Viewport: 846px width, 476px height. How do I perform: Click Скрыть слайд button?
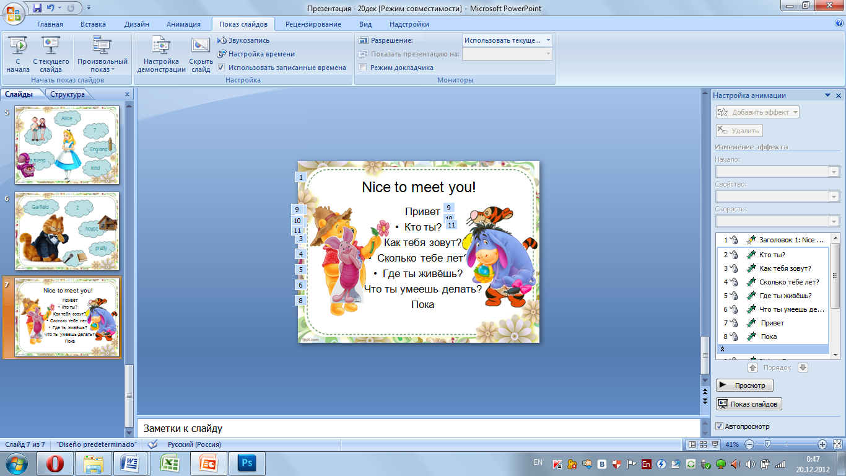pos(201,55)
